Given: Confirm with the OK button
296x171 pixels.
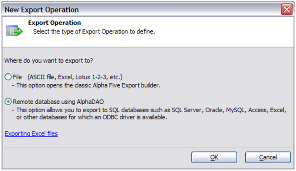Looking at the screenshot, I should point(214,157).
